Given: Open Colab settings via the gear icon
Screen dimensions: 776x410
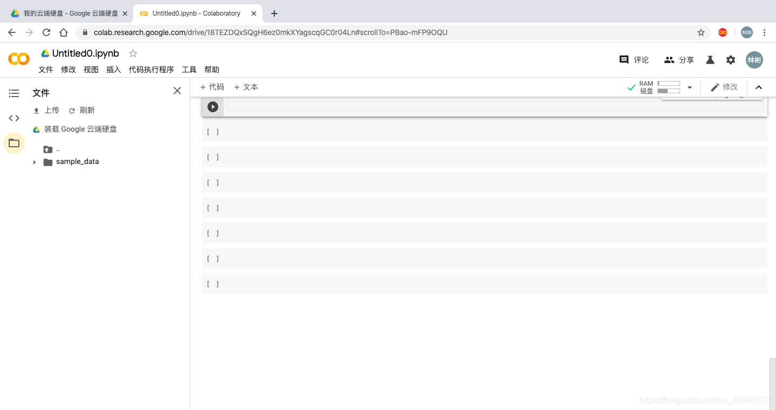Looking at the screenshot, I should tap(730, 60).
